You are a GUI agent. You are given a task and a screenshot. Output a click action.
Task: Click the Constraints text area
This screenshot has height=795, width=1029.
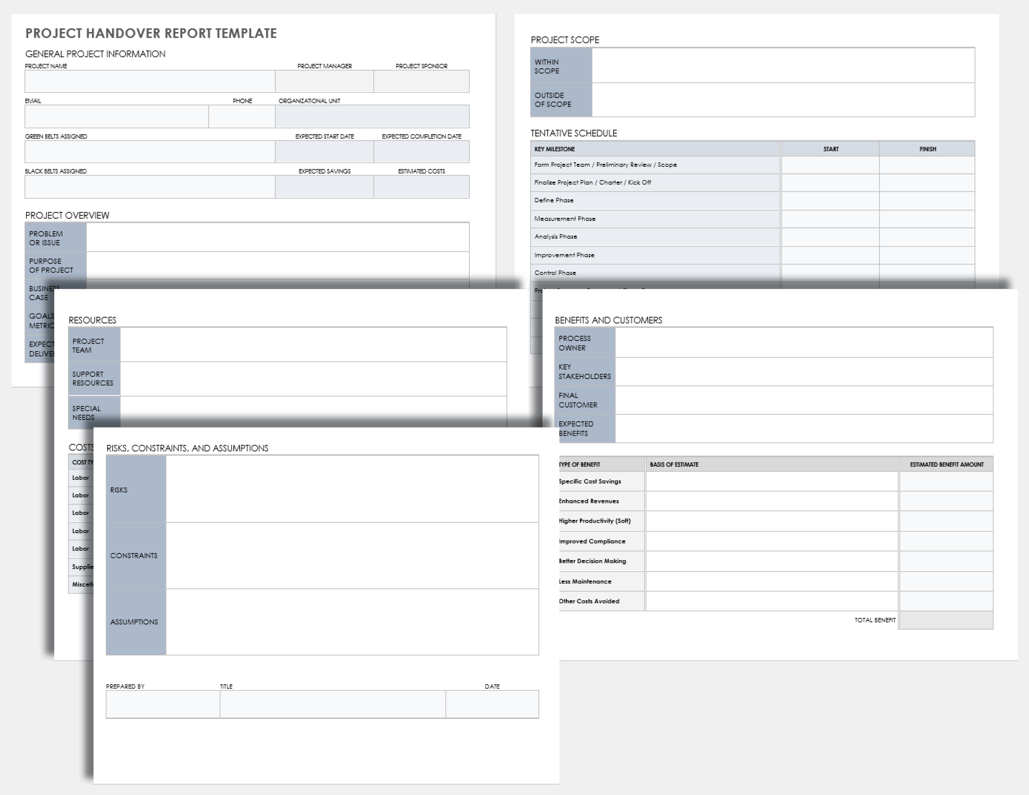(x=351, y=555)
